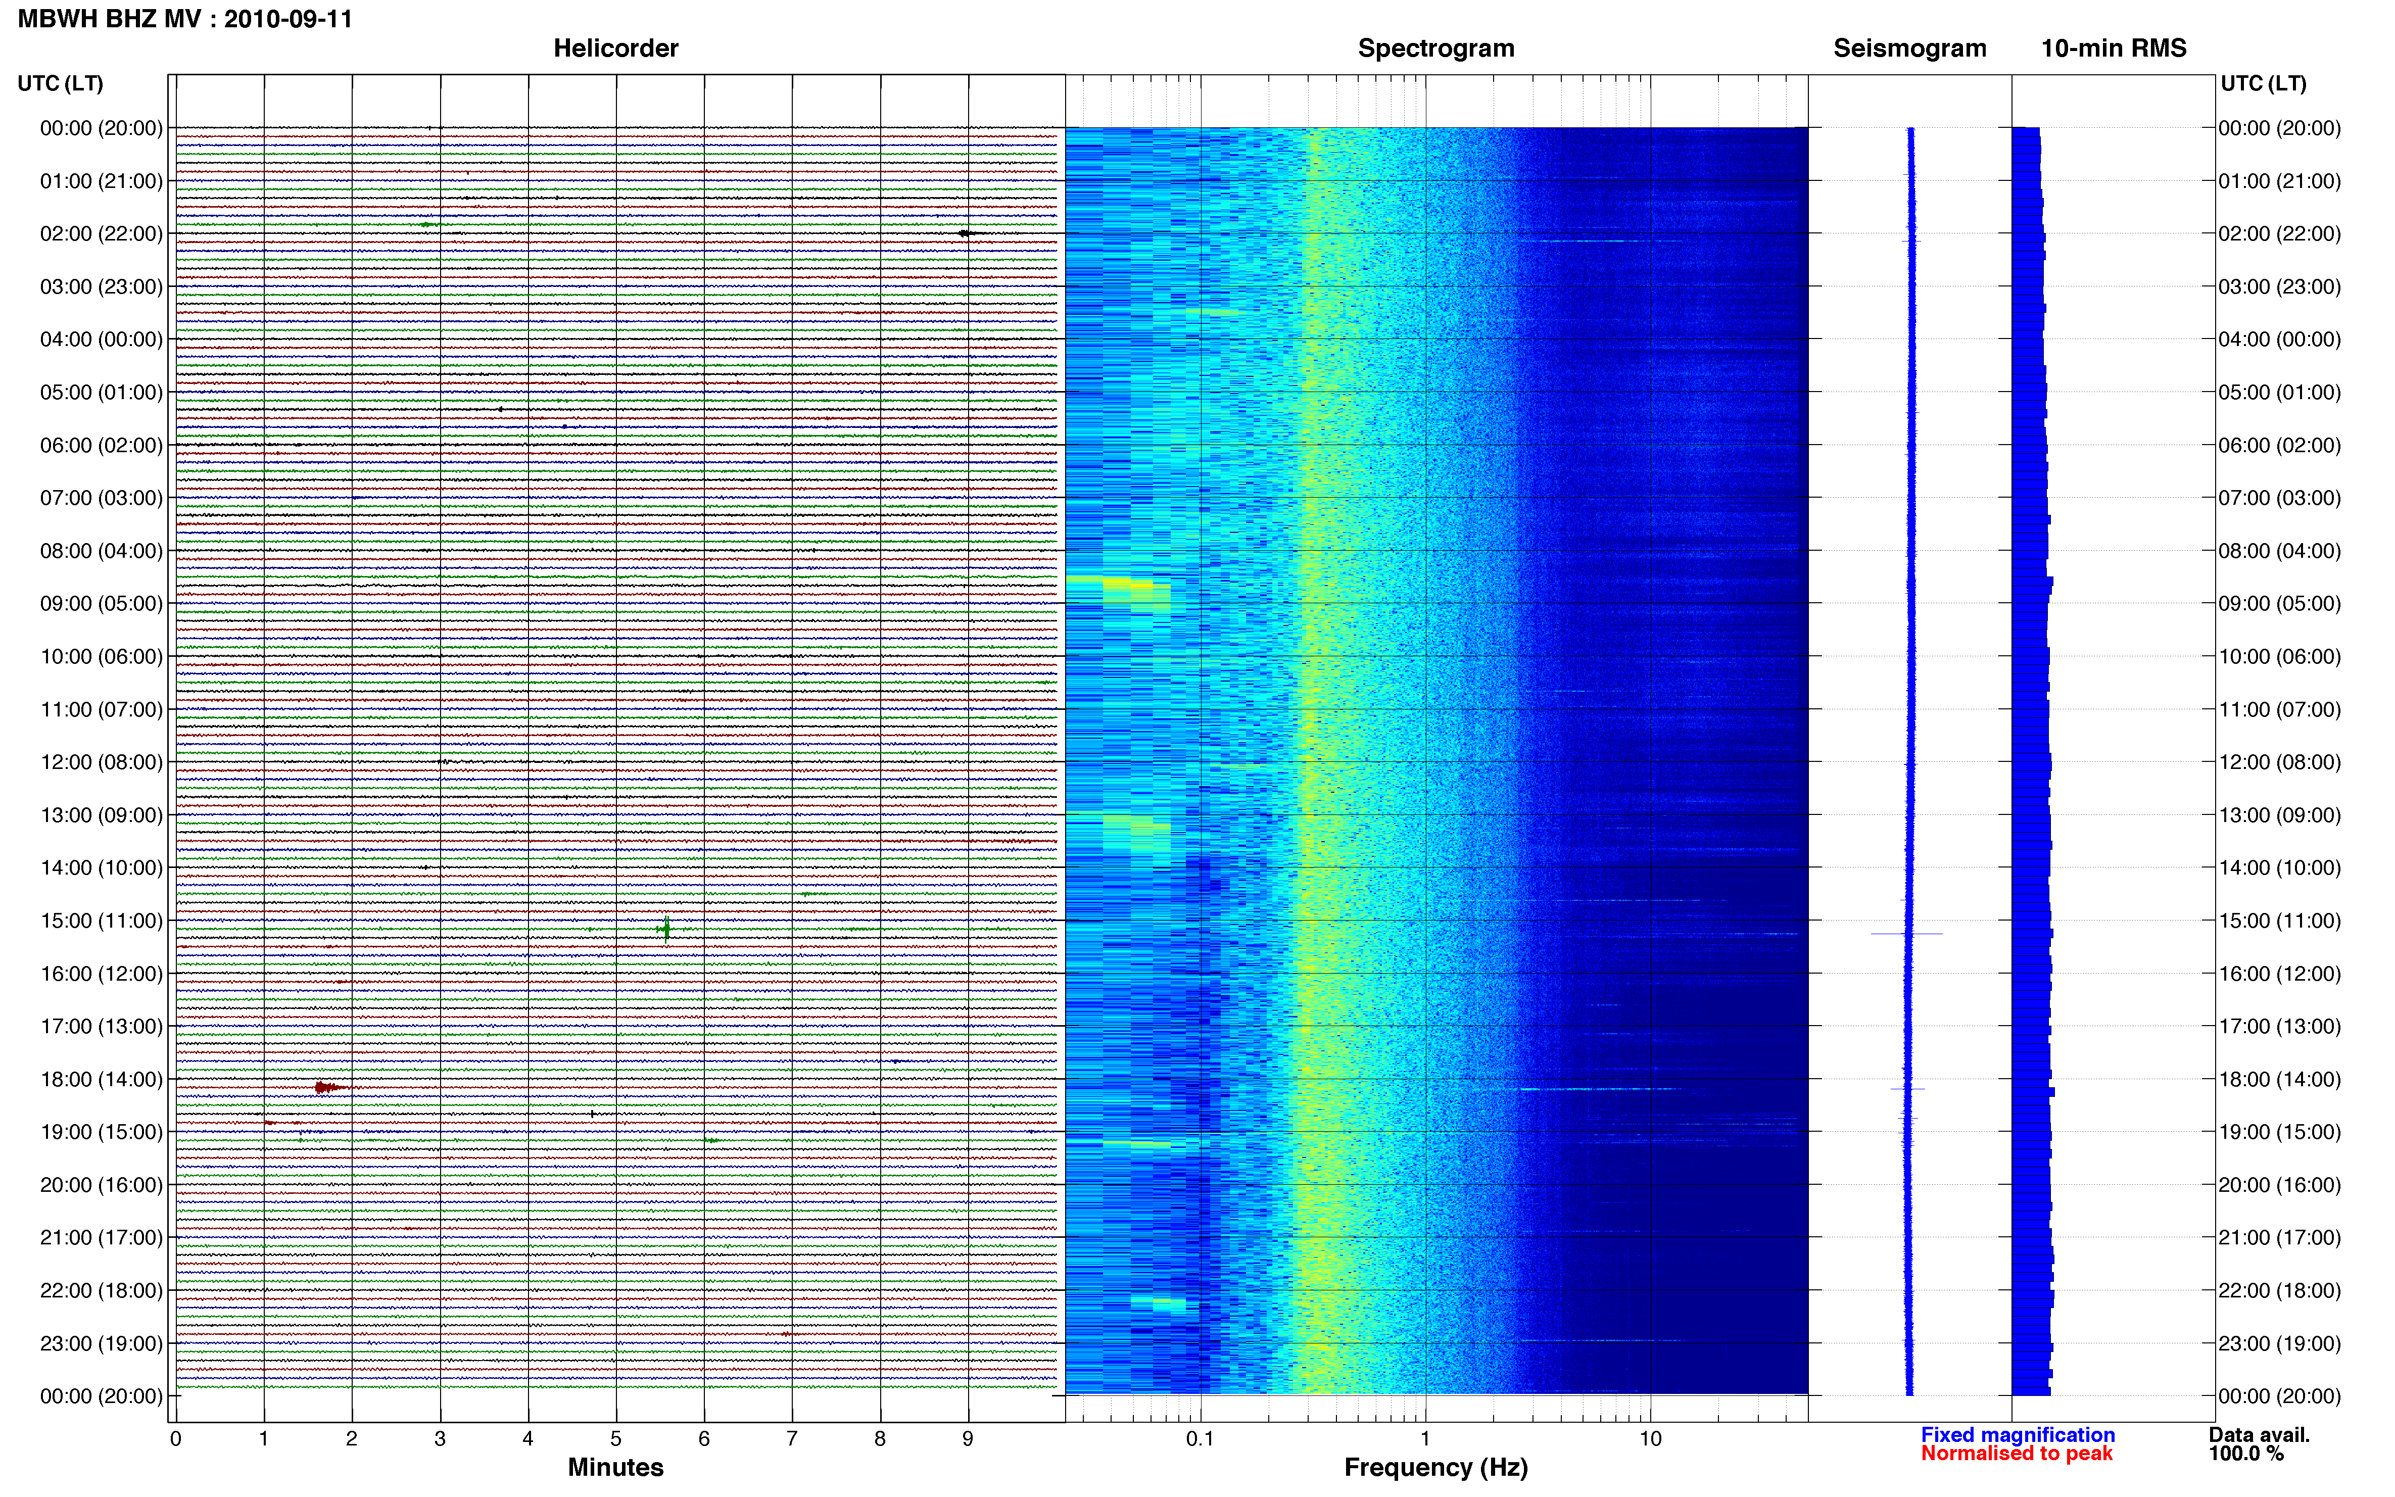This screenshot has height=1497, width=2395.
Task: Click the right-side 01:00 (21:00) time label
Action: [2279, 181]
